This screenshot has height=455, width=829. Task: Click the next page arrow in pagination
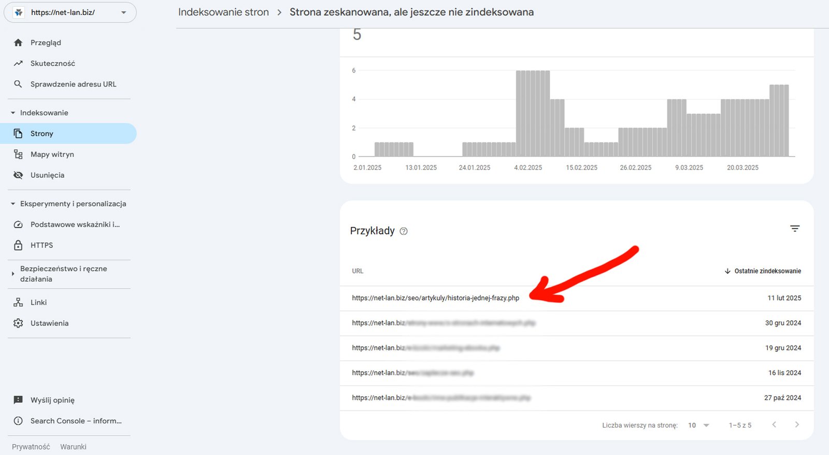pos(797,425)
